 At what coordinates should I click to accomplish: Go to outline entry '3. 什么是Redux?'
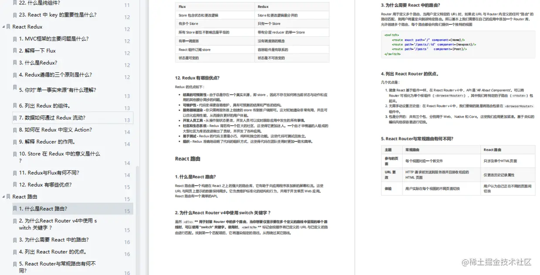tap(38, 63)
